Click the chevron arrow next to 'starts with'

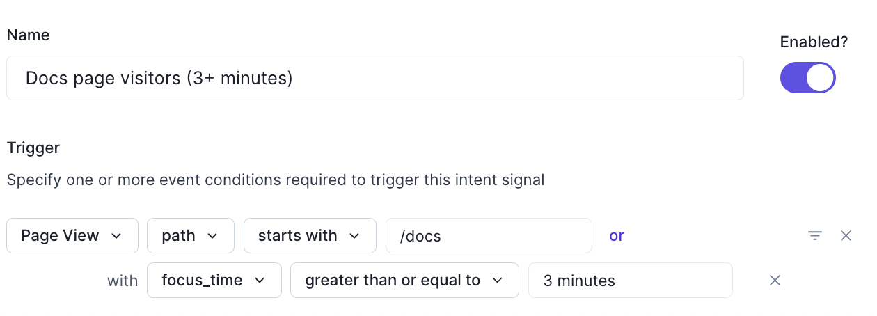(x=354, y=236)
